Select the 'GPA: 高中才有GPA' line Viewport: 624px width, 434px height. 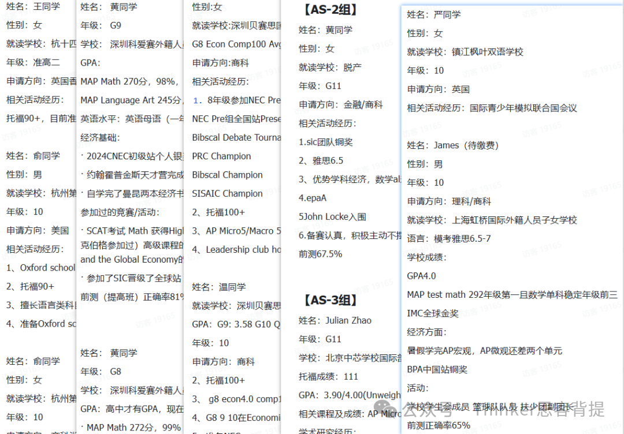point(132,409)
